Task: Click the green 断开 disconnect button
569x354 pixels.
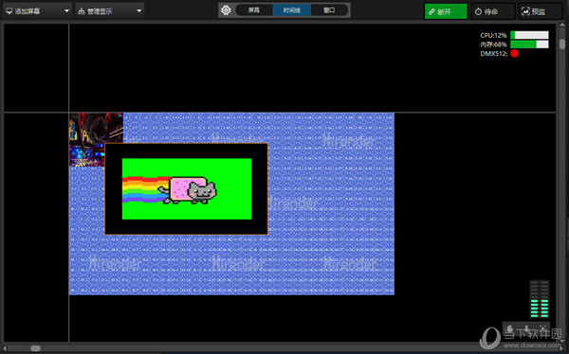Action: pyautogui.click(x=446, y=11)
